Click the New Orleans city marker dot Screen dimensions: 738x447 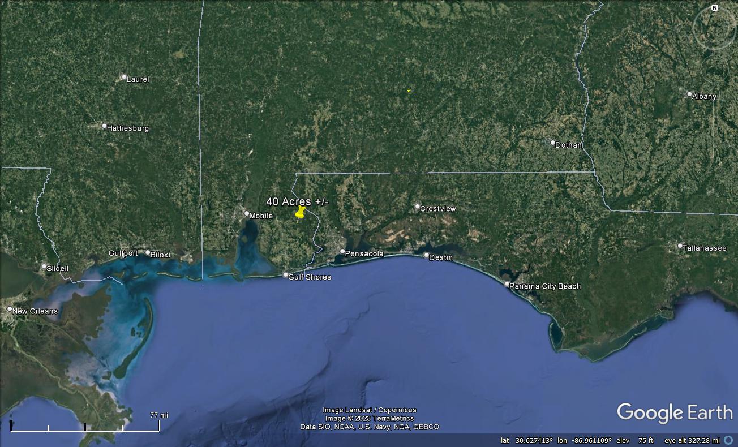pyautogui.click(x=10, y=309)
